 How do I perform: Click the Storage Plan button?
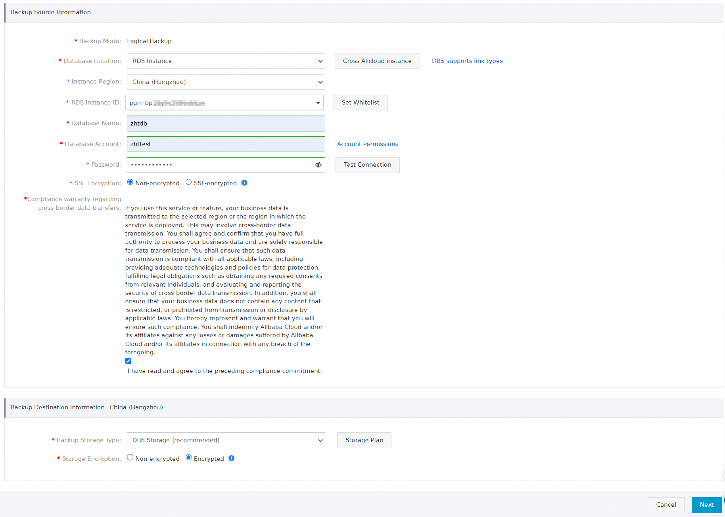point(364,440)
